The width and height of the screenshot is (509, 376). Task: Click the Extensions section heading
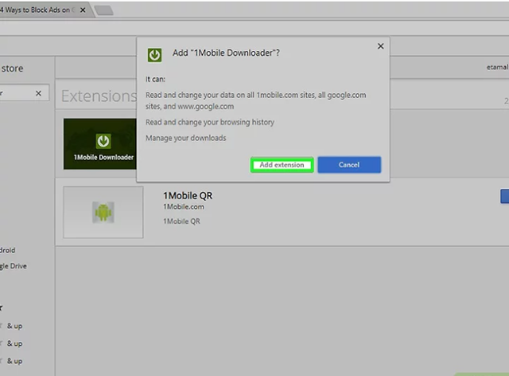click(99, 96)
